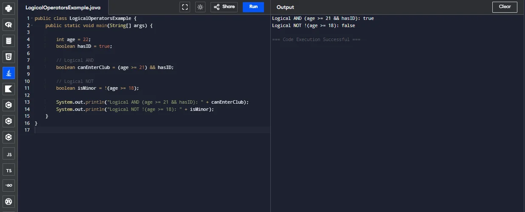This screenshot has height=212, width=525.
Task: Switch to the Python compiler icon
Action: (8, 8)
